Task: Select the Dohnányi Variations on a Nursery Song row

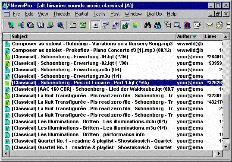Action: (113, 44)
